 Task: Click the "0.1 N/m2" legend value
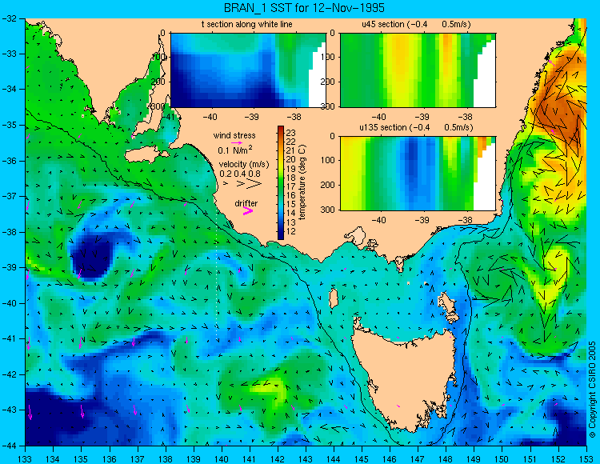235,150
